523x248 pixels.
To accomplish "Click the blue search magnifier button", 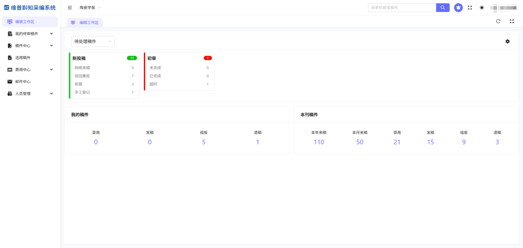I will tap(443, 7).
